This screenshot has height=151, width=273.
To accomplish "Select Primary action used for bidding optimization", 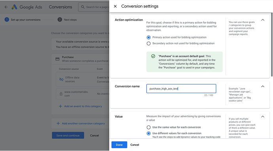I will pyautogui.click(x=148, y=37).
